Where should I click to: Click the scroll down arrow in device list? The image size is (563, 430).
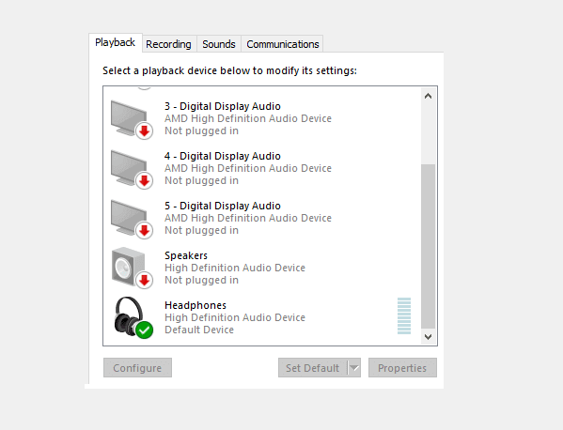(x=428, y=337)
